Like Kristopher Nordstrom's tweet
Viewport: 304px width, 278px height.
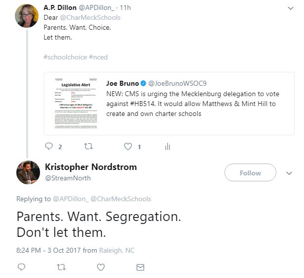(x=101, y=267)
